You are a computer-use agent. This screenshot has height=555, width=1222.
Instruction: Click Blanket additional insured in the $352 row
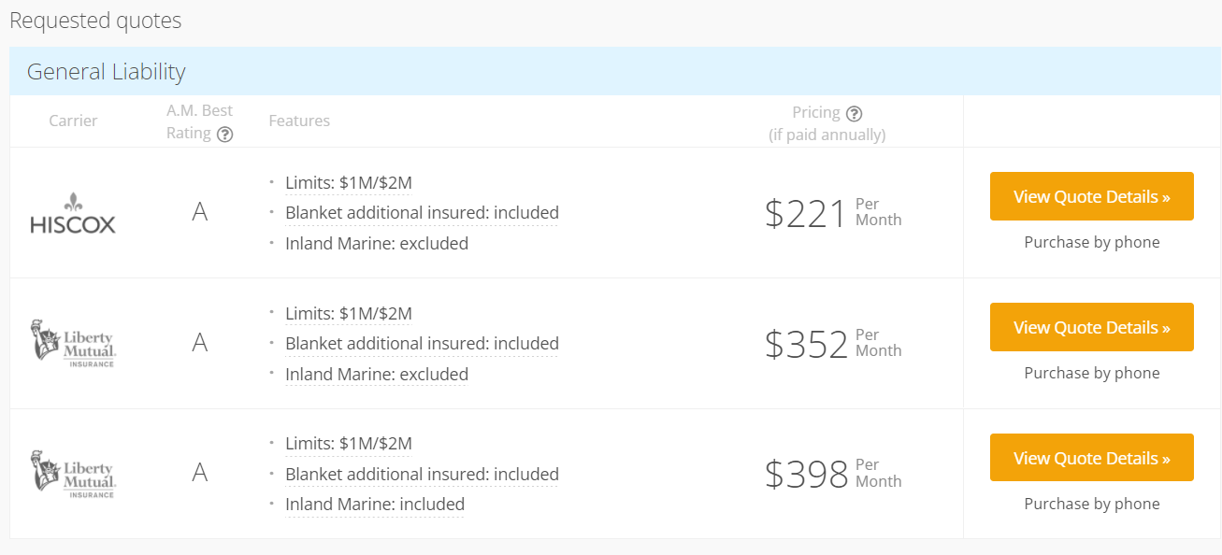[x=422, y=344]
